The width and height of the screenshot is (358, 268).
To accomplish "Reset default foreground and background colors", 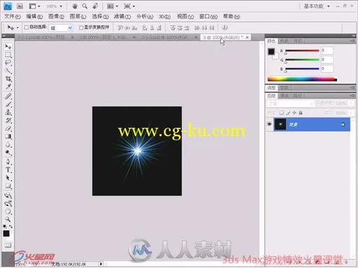I will pos(5,226).
